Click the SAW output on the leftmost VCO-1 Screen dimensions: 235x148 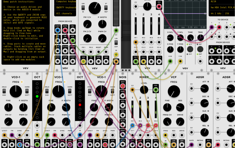pyautogui.click(x=19, y=145)
